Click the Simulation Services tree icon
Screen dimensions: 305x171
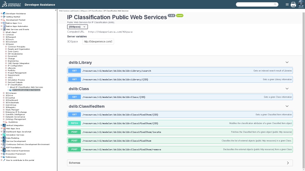click(4, 135)
